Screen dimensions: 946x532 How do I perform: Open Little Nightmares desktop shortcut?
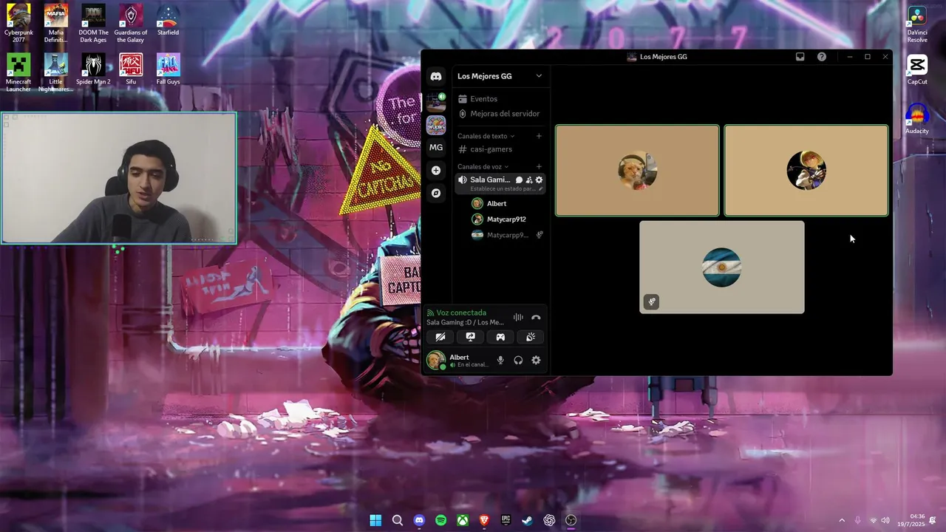(x=56, y=72)
